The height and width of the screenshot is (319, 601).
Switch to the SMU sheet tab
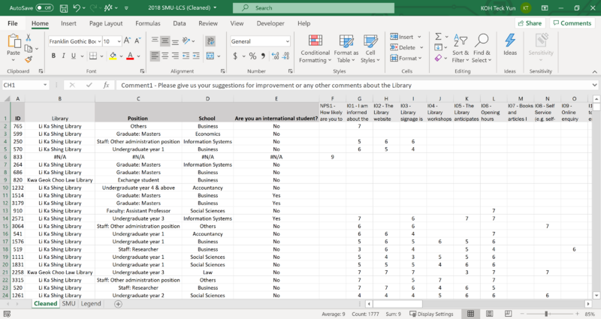pos(68,304)
